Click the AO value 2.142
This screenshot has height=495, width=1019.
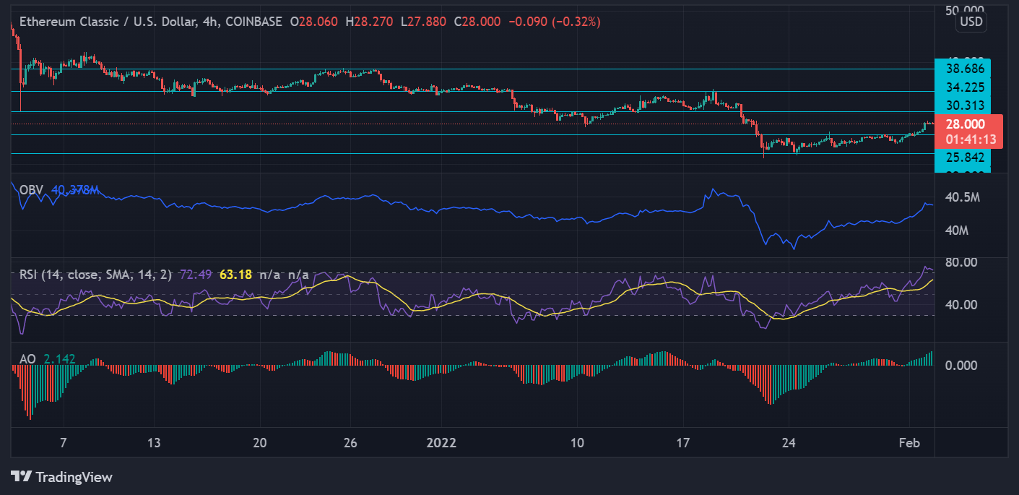[x=59, y=359]
